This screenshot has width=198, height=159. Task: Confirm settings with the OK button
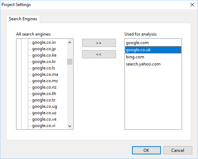pyautogui.click(x=146, y=150)
